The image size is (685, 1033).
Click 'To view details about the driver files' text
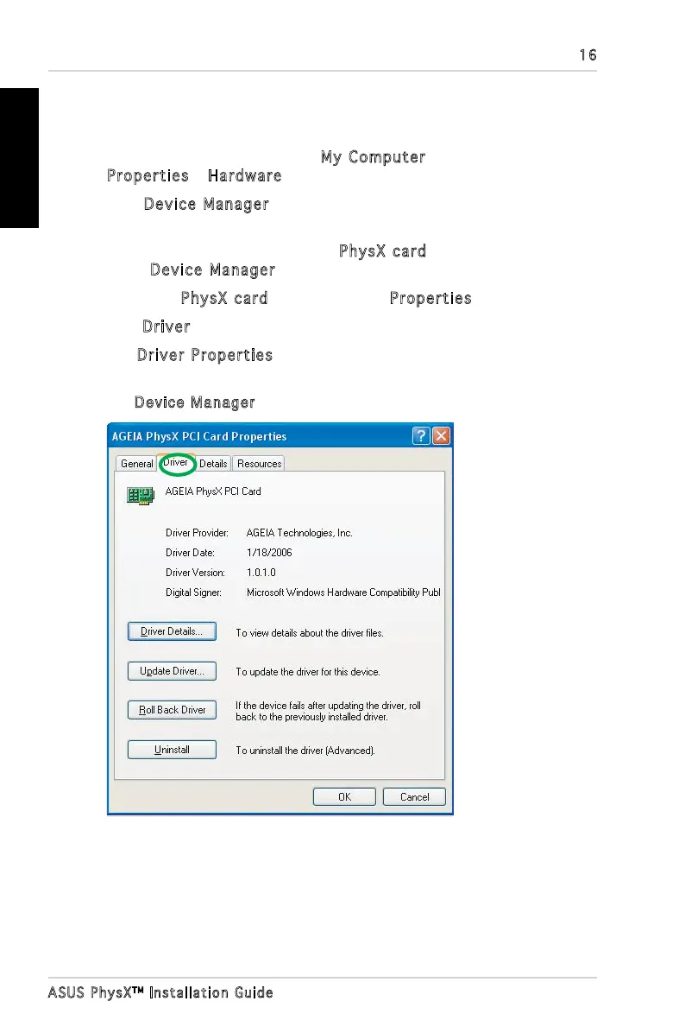pyautogui.click(x=309, y=633)
